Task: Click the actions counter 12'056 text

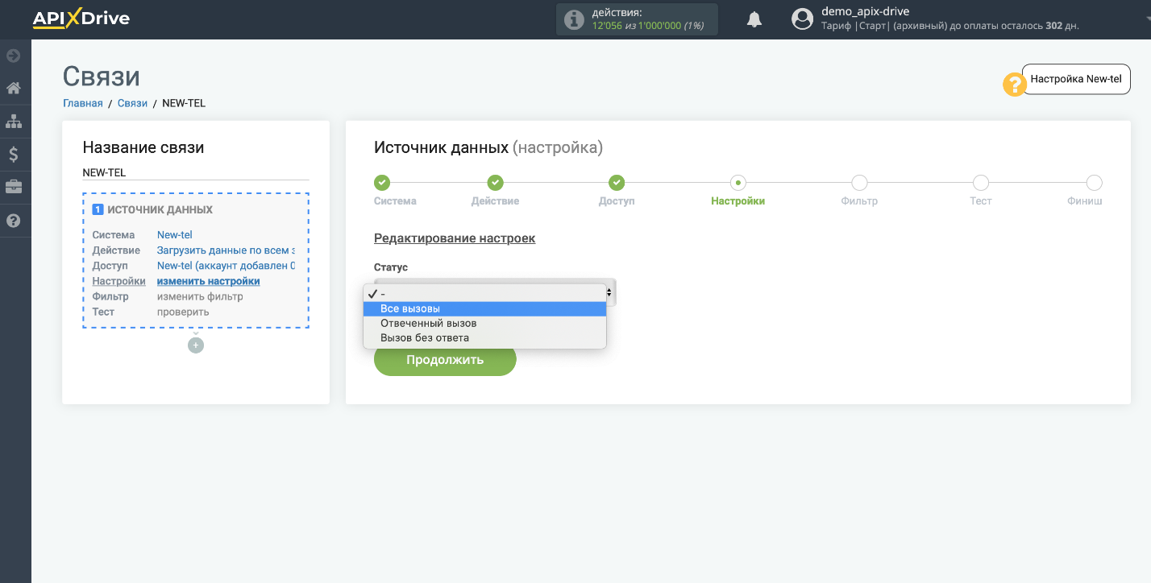Action: [607, 26]
